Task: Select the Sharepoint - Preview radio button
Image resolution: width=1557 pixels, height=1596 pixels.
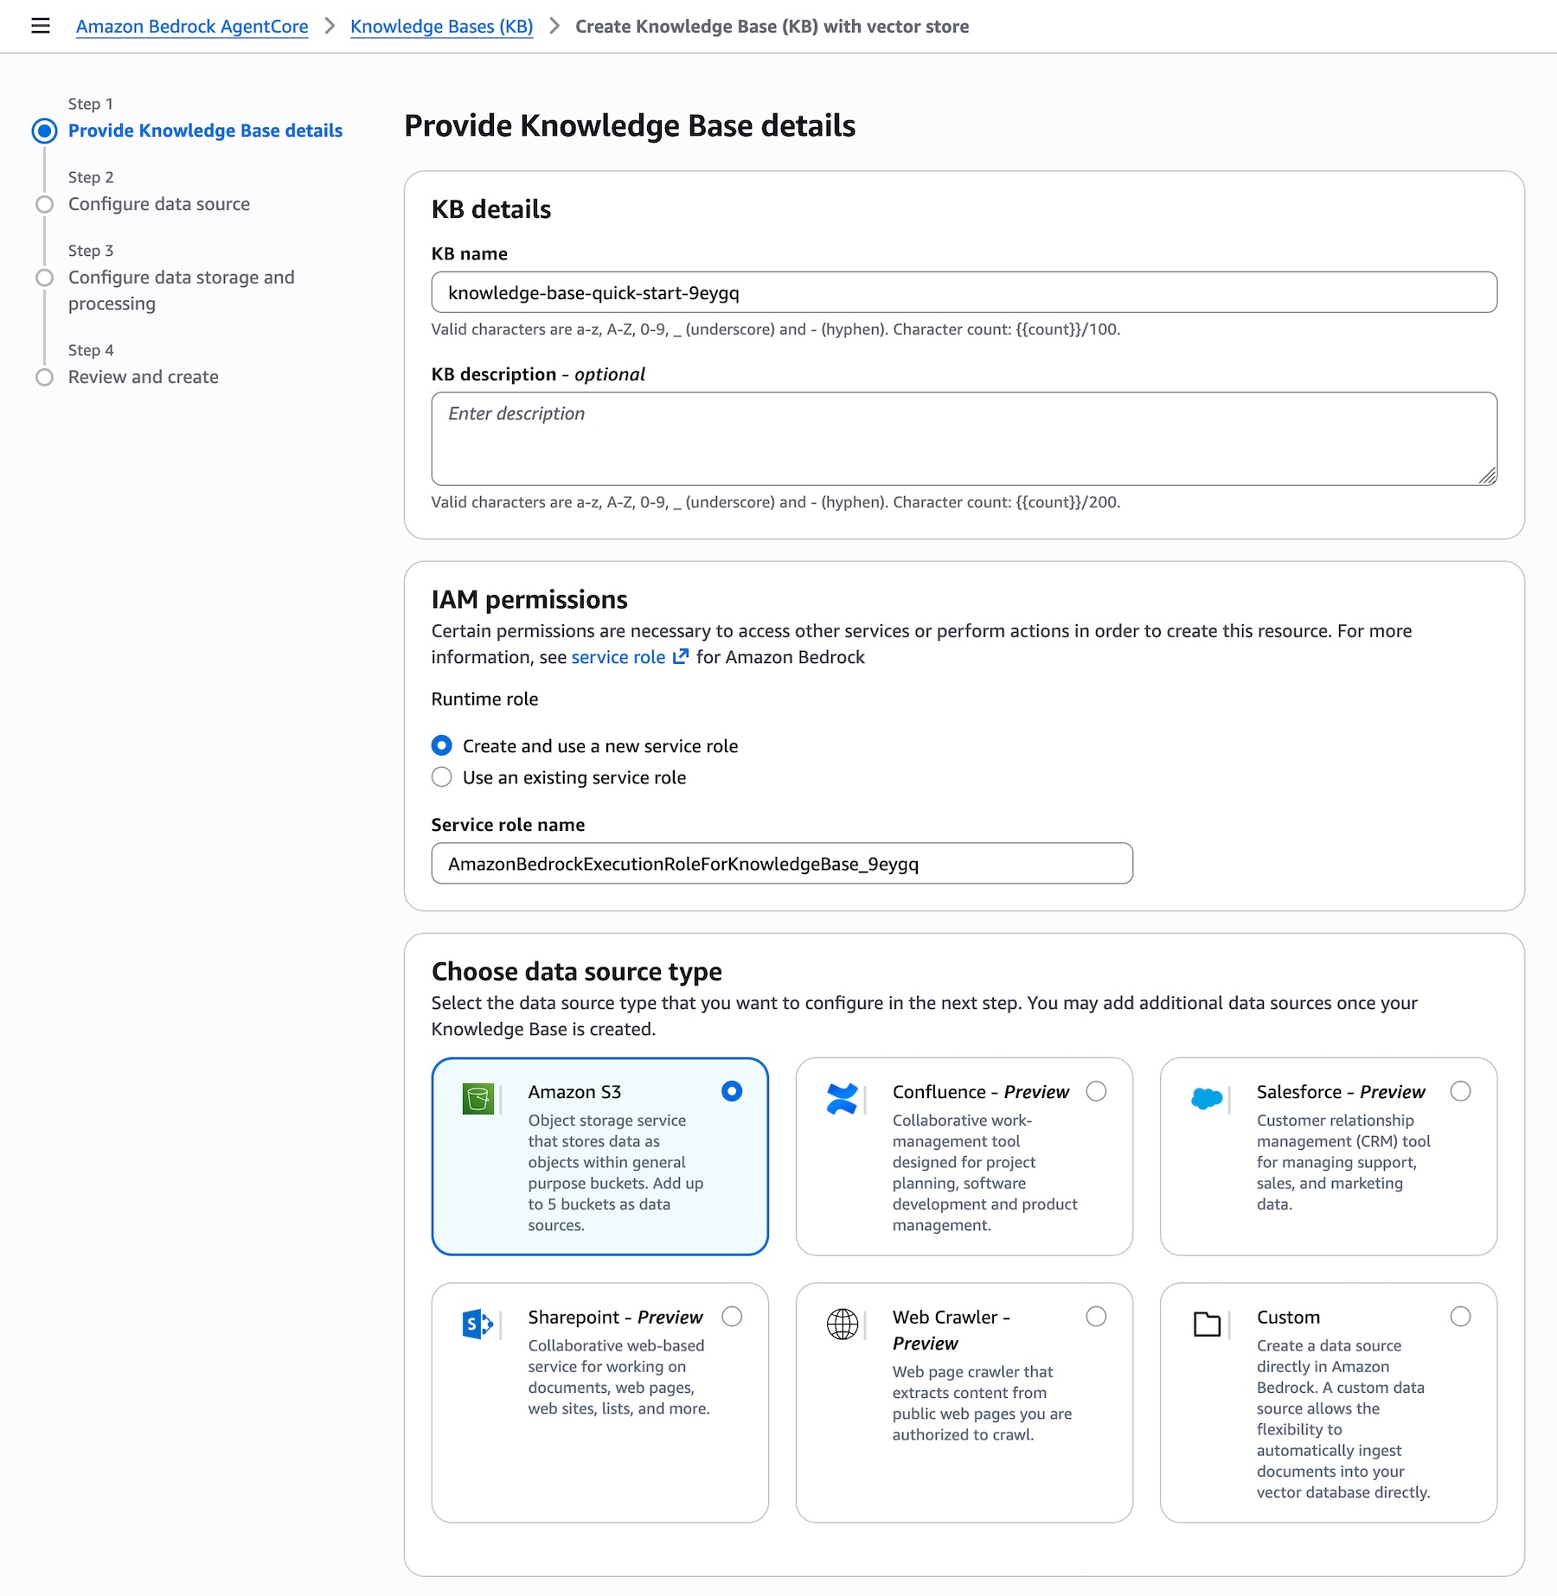Action: tap(732, 1316)
